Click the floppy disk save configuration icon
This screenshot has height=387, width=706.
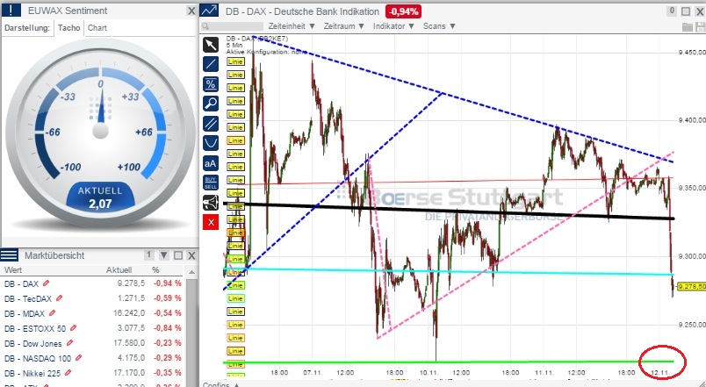700,27
